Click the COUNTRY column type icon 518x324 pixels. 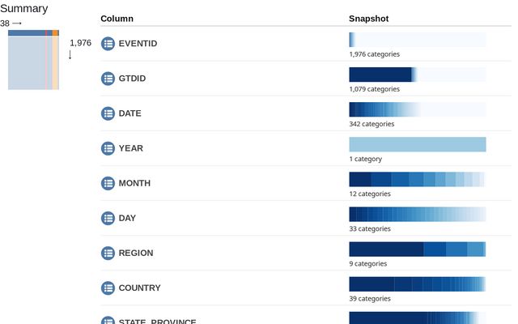click(x=108, y=288)
